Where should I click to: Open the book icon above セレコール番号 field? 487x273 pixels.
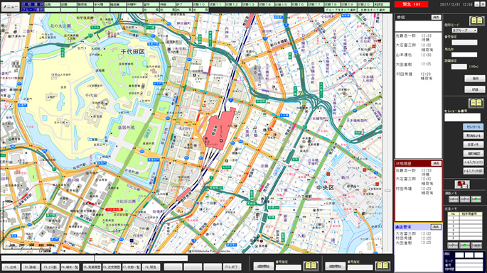point(476,103)
